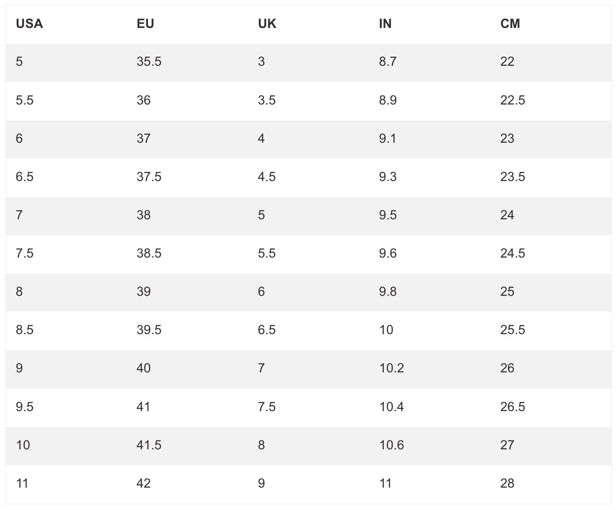The width and height of the screenshot is (616, 510).
Task: Select the 24 CM cell
Action: click(507, 215)
